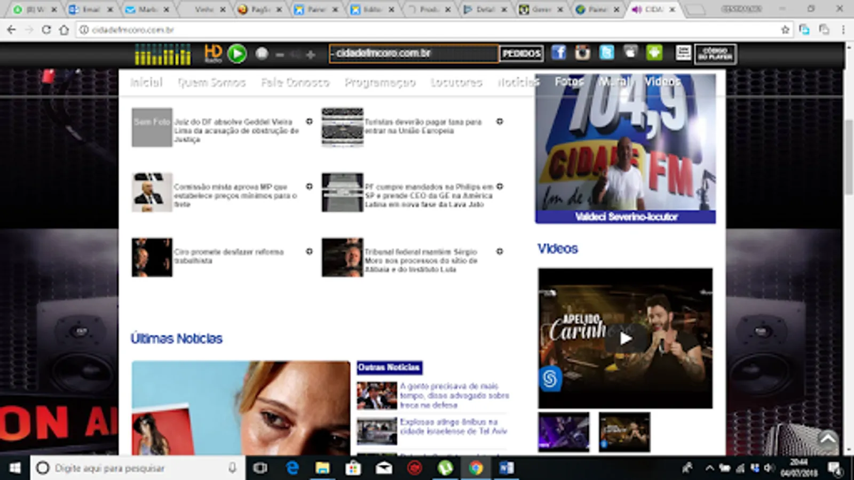
Task: Bookmark this page with the star icon
Action: pyautogui.click(x=785, y=30)
